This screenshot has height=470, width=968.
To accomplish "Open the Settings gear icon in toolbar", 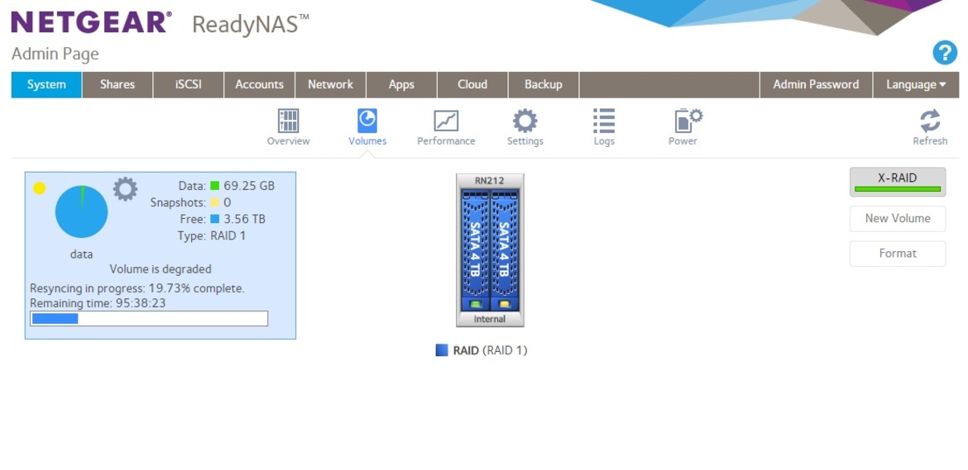I will (525, 121).
